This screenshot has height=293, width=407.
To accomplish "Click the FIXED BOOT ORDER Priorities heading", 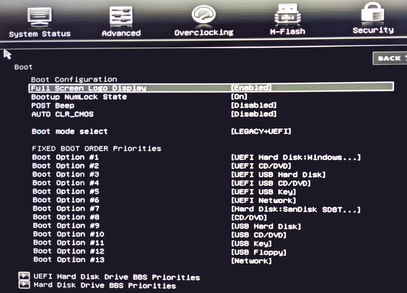I will [96, 149].
